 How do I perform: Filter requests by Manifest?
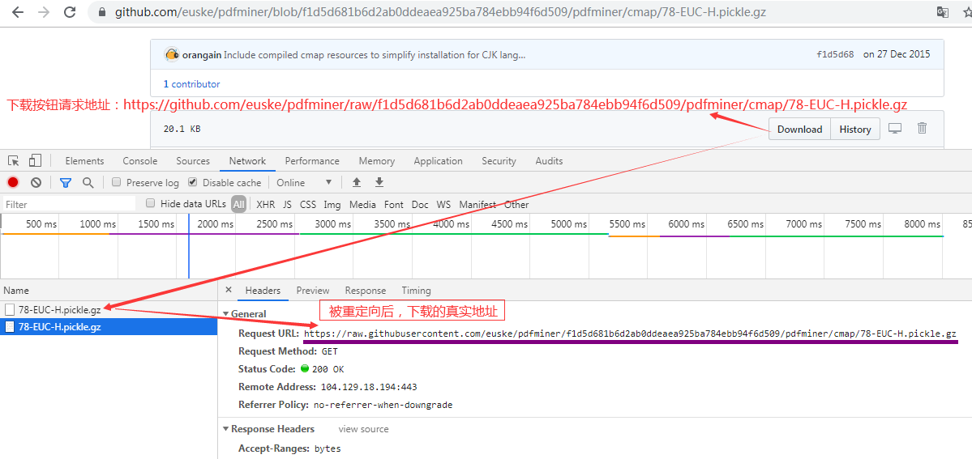click(477, 205)
